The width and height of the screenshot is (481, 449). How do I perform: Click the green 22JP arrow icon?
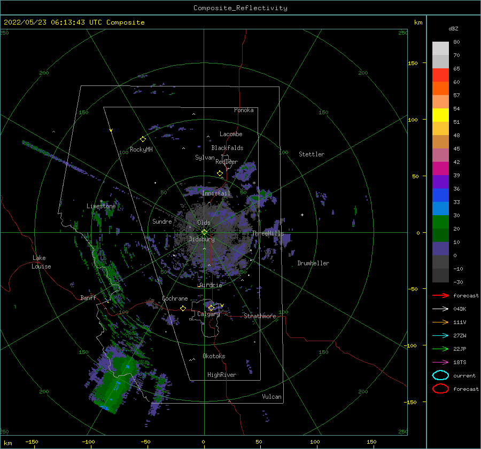[x=440, y=349]
